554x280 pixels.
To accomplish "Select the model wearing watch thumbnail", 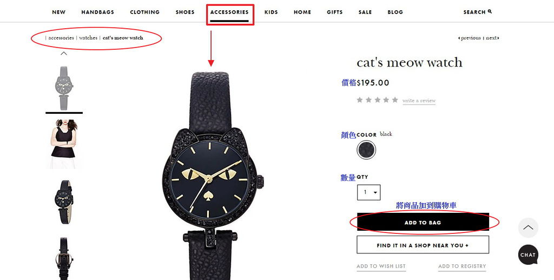I will pos(64,144).
